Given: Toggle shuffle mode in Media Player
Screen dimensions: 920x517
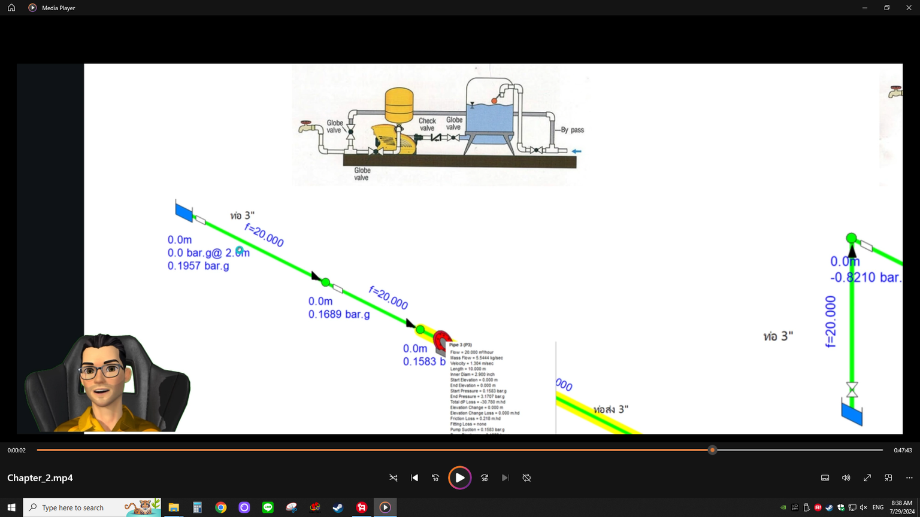Looking at the screenshot, I should click(393, 478).
